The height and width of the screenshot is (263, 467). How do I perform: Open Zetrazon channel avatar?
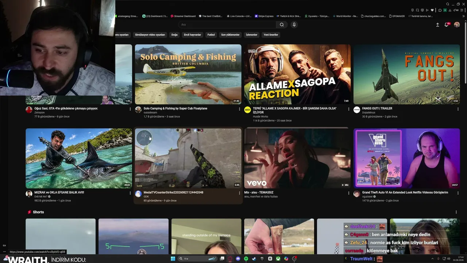(29, 110)
